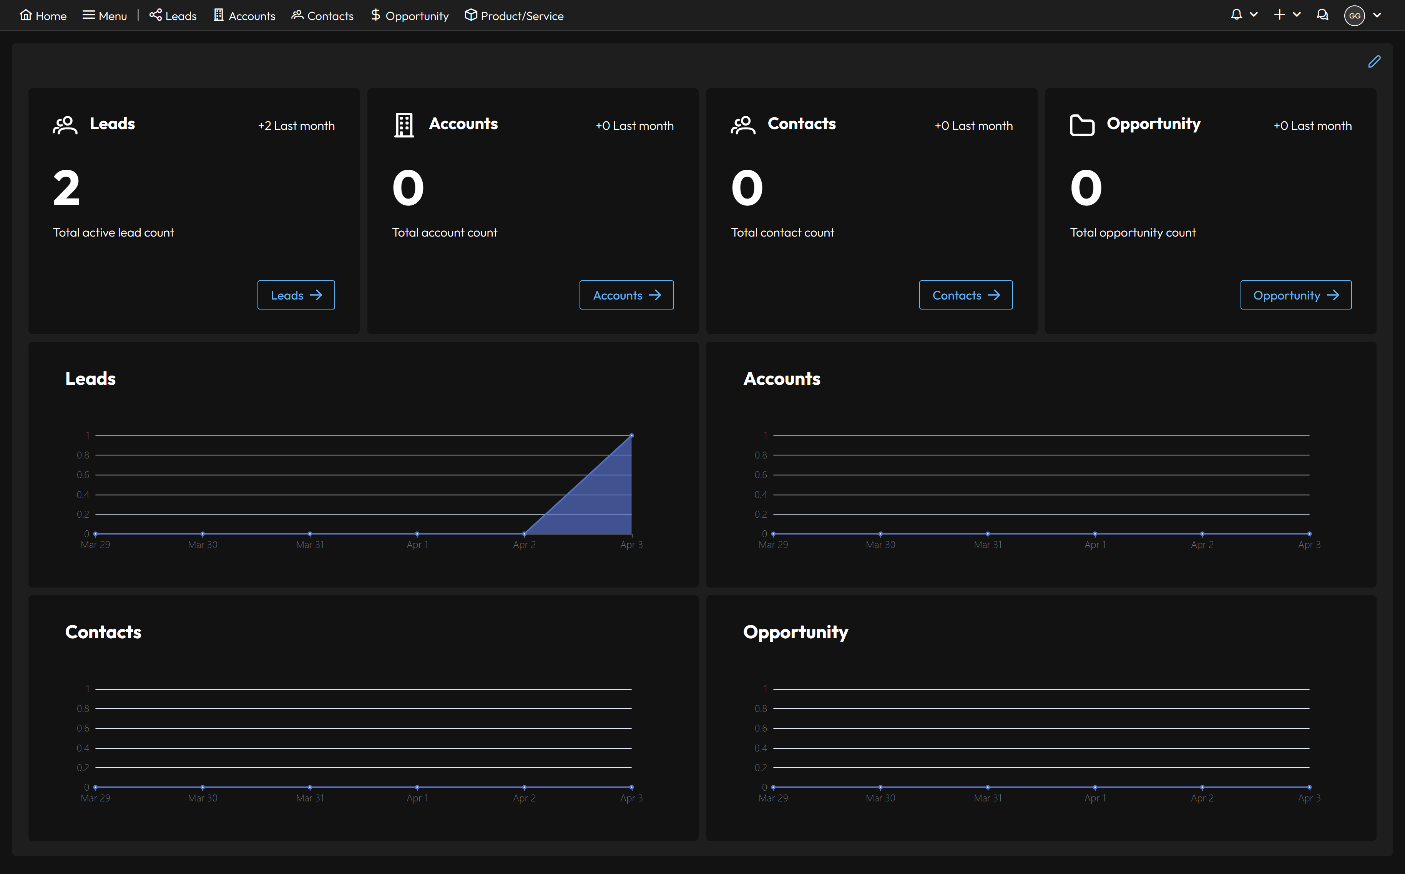Click '+0 Last month' on the Opportunity card
Screen dimensions: 1405x874
tap(1312, 126)
